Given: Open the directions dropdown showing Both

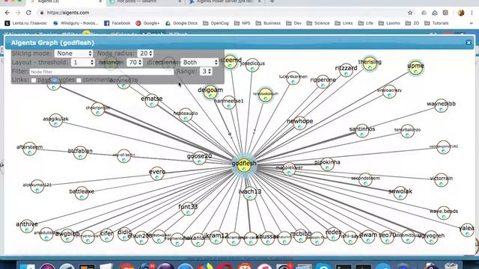Looking at the screenshot, I should tap(200, 62).
